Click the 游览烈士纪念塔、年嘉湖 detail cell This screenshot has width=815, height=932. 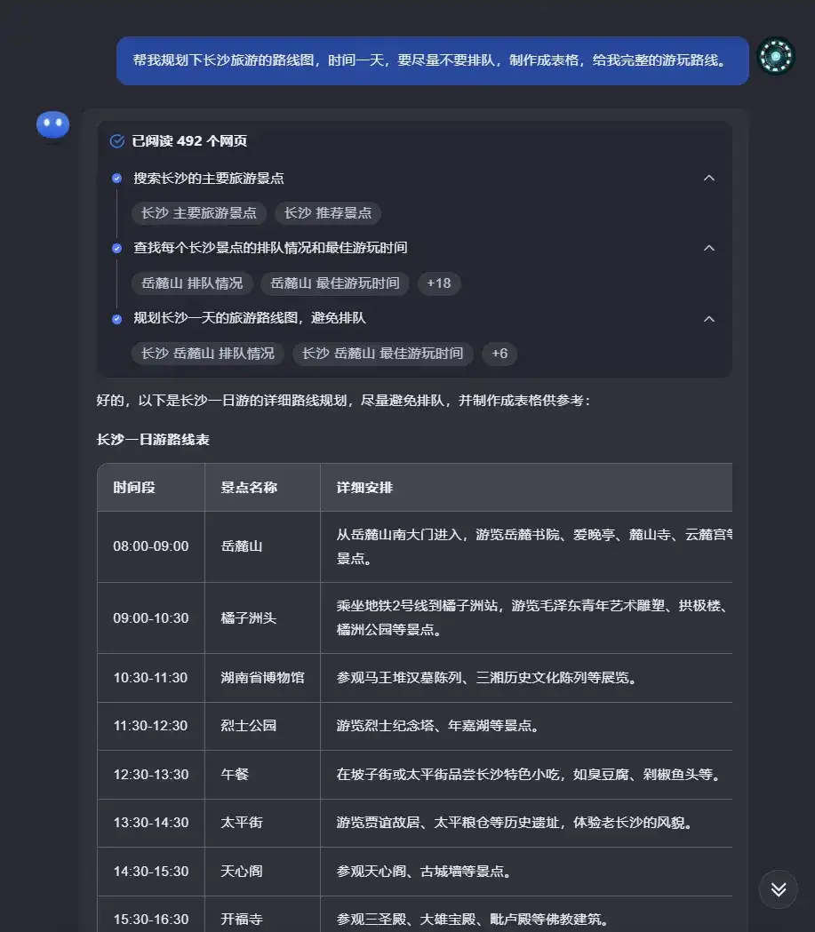[x=526, y=726]
